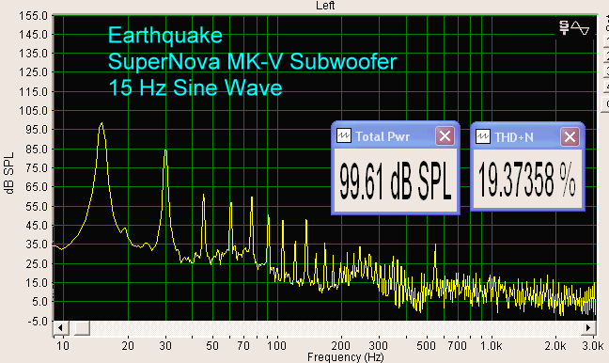
Task: Click the spectrum analyzer icon in the graph corner
Action: (574, 28)
